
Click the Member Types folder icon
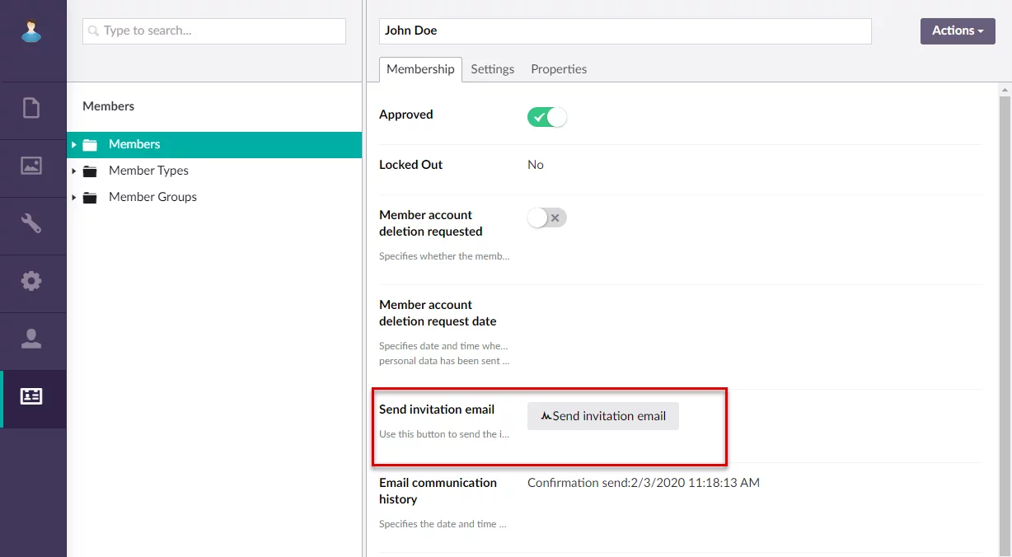pyautogui.click(x=90, y=171)
